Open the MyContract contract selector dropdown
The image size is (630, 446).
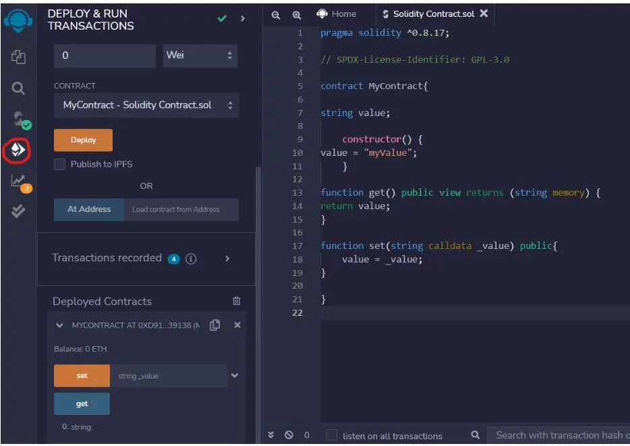pyautogui.click(x=146, y=105)
